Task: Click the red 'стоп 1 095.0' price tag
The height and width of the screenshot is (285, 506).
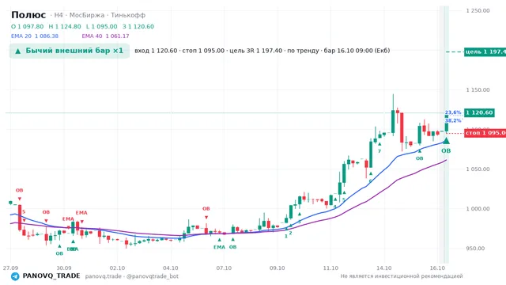Action: tap(485, 133)
